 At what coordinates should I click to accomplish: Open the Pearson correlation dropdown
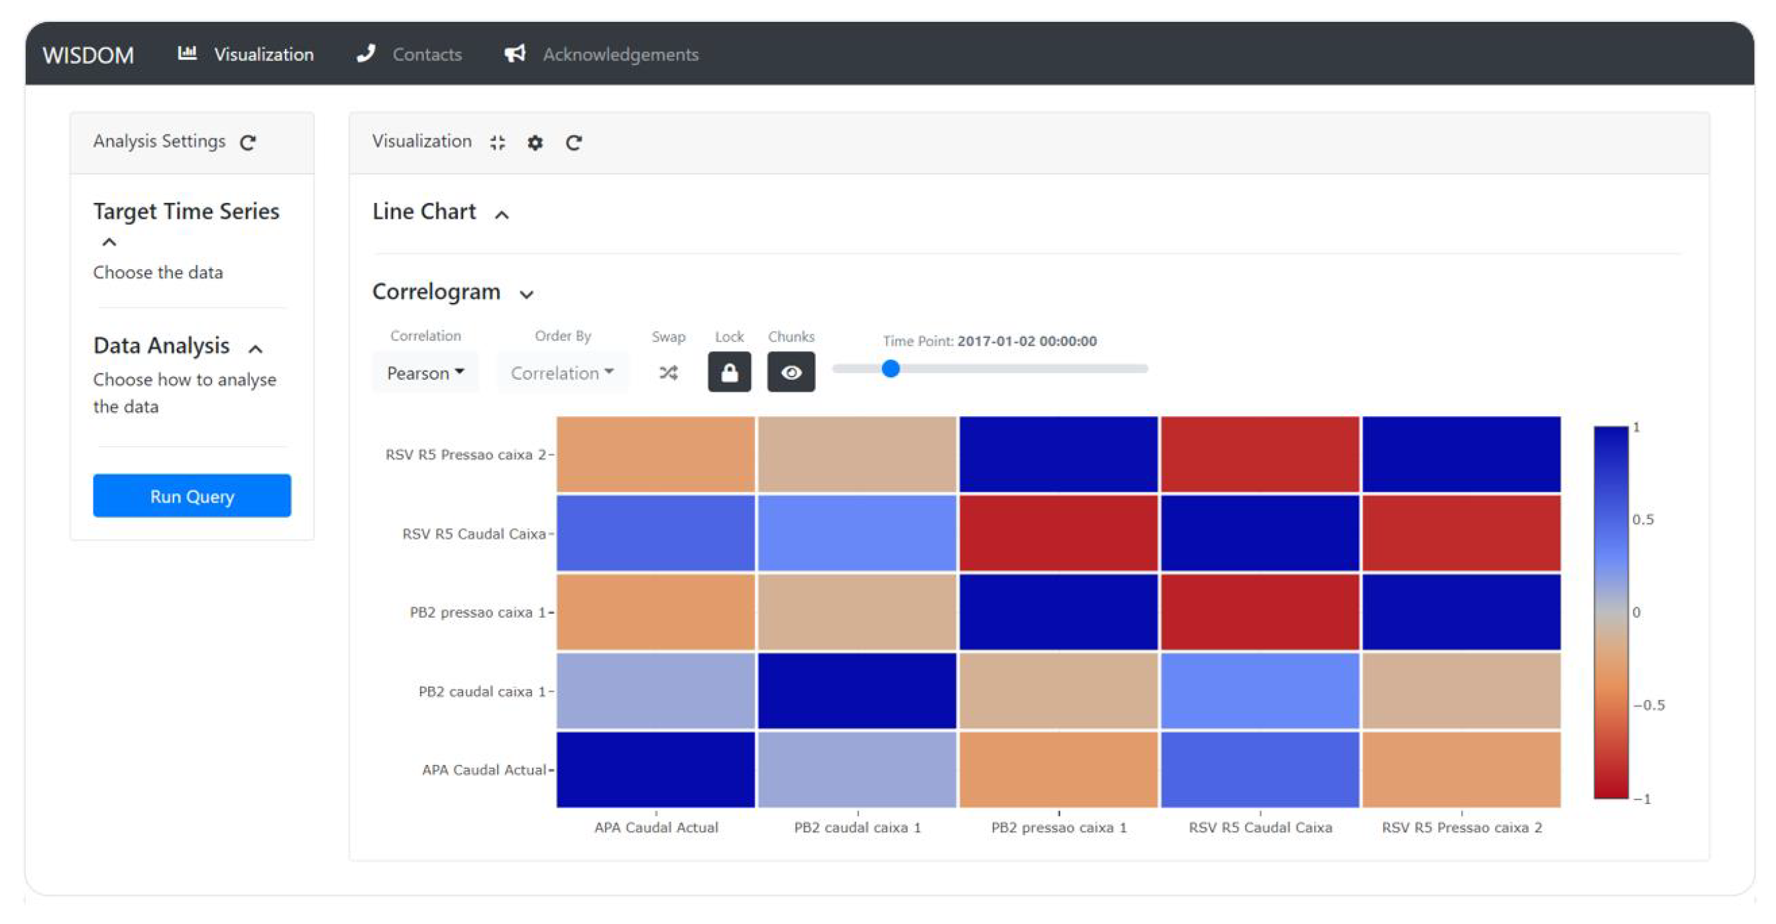point(425,373)
